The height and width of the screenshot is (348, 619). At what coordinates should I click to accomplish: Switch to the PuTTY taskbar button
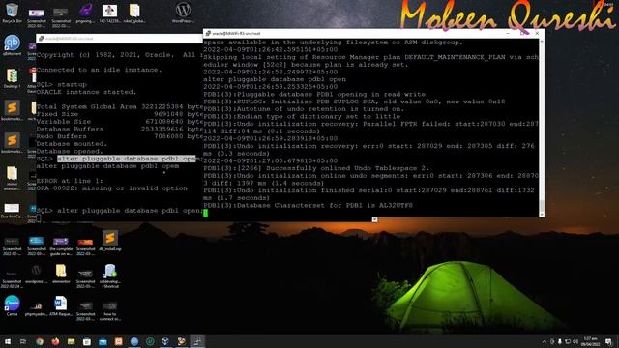(197, 341)
